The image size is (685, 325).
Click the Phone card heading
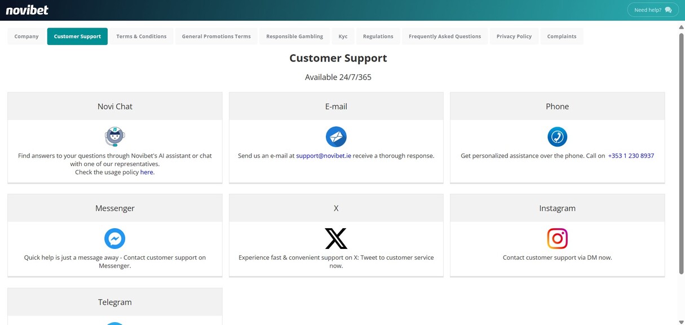pos(557,106)
